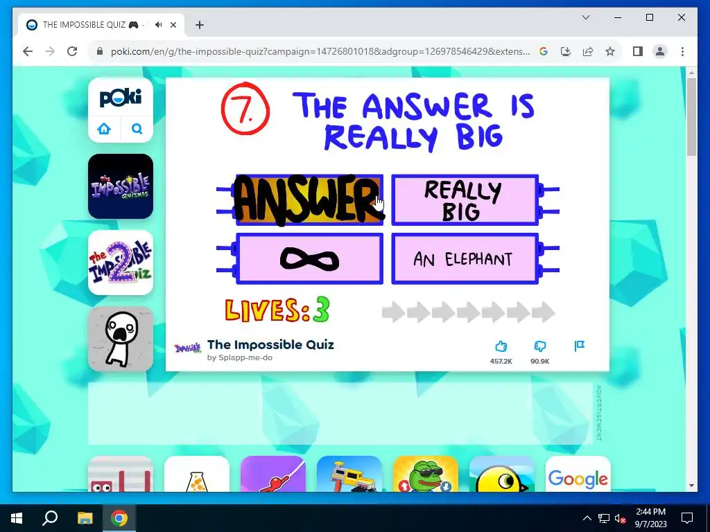Click Chrome icon in taskbar
The image size is (710, 532).
tap(119, 518)
